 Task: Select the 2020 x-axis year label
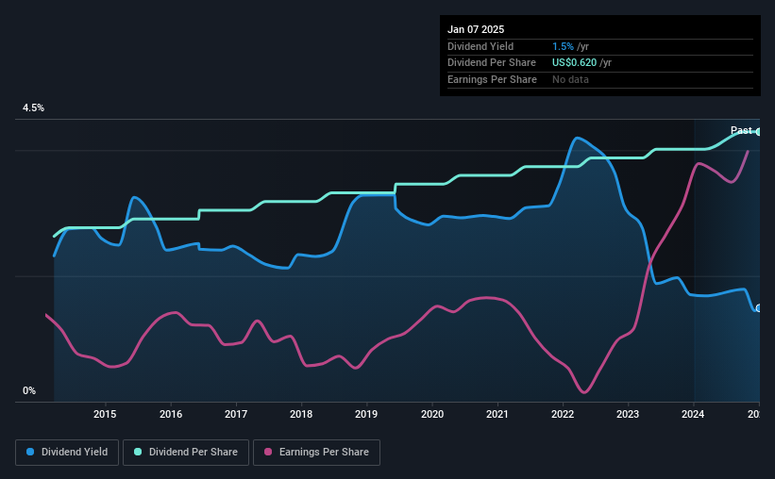tap(432, 414)
